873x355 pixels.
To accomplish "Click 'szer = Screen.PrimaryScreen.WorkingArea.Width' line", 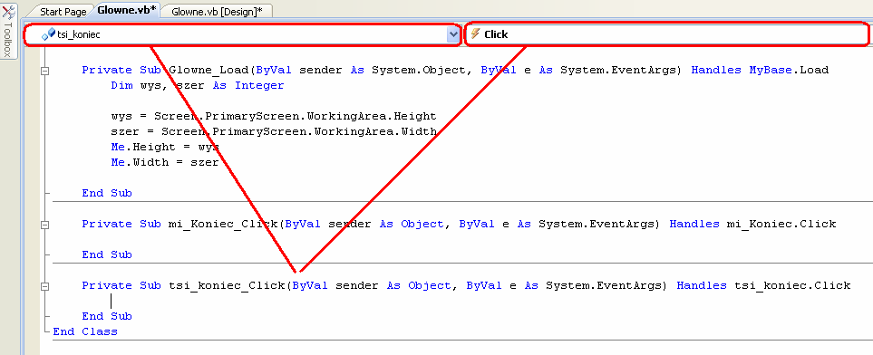I will pos(274,132).
